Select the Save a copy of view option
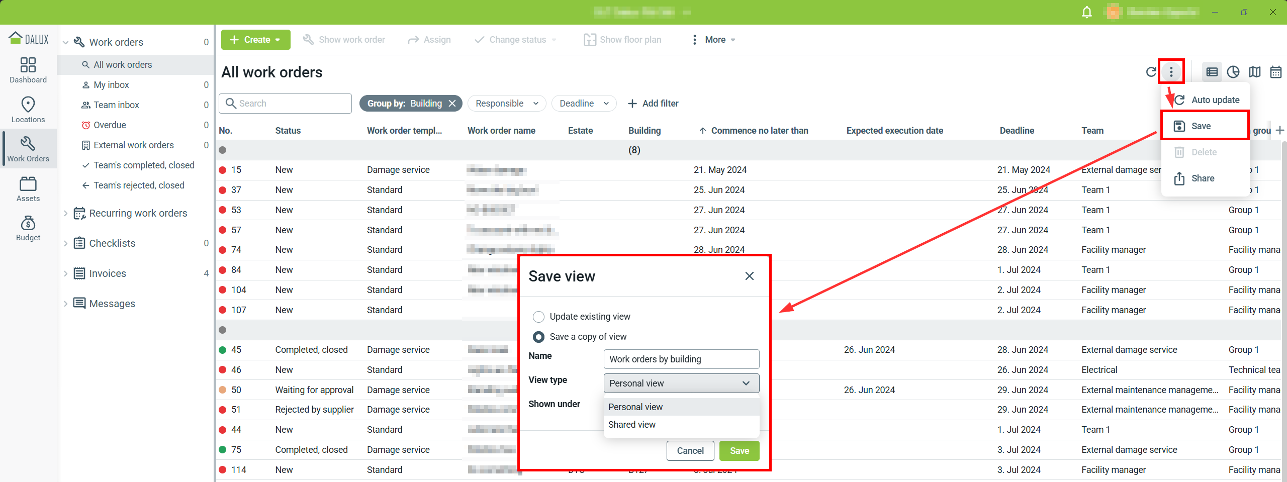Screen dimensions: 1287x482 (538, 337)
